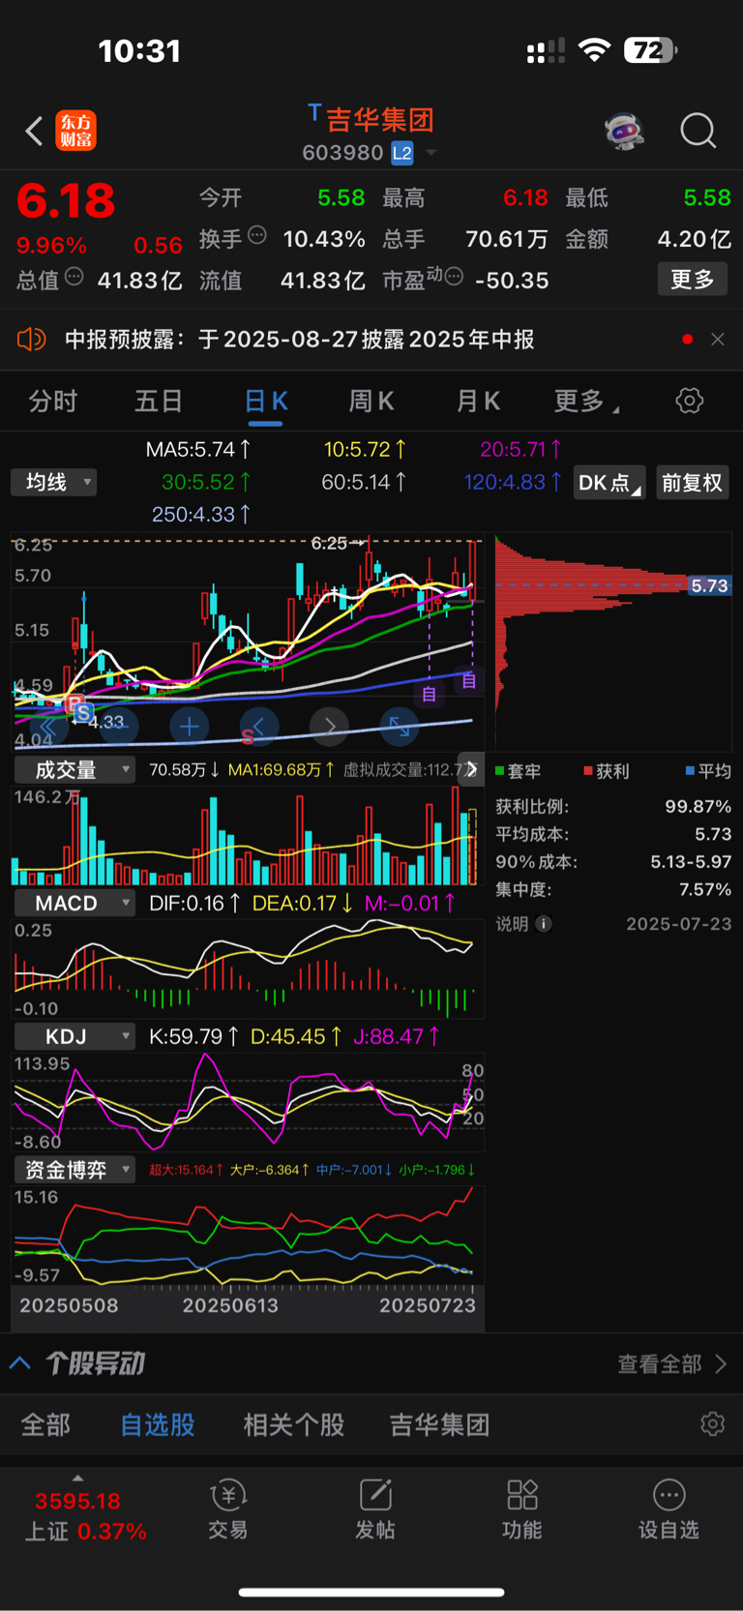Tap the Wi-Fi icon in status bar
Viewport: 743px width, 1611px height.
pos(594,50)
